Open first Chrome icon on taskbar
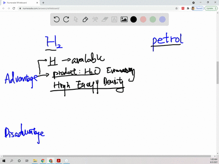Image resolution: width=219 pixels, height=164 pixels. click(x=43, y=161)
